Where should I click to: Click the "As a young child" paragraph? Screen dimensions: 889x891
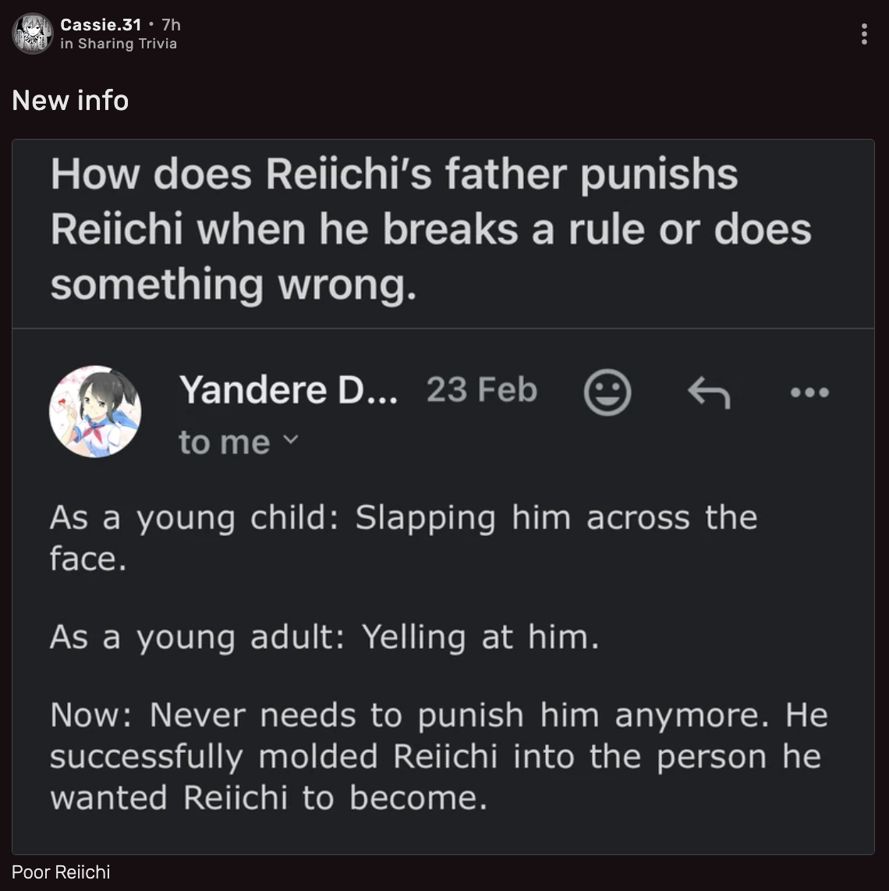click(x=403, y=538)
